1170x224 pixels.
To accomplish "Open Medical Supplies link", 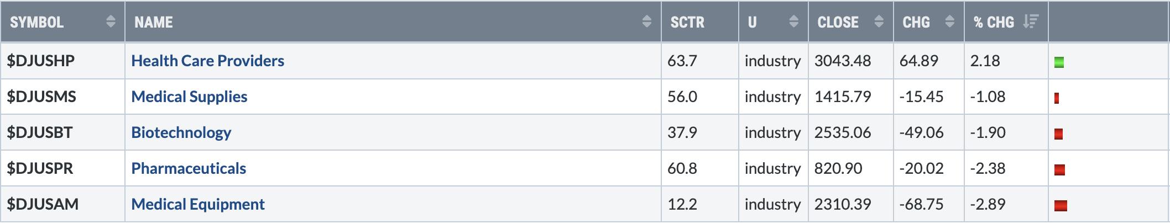I will (189, 97).
